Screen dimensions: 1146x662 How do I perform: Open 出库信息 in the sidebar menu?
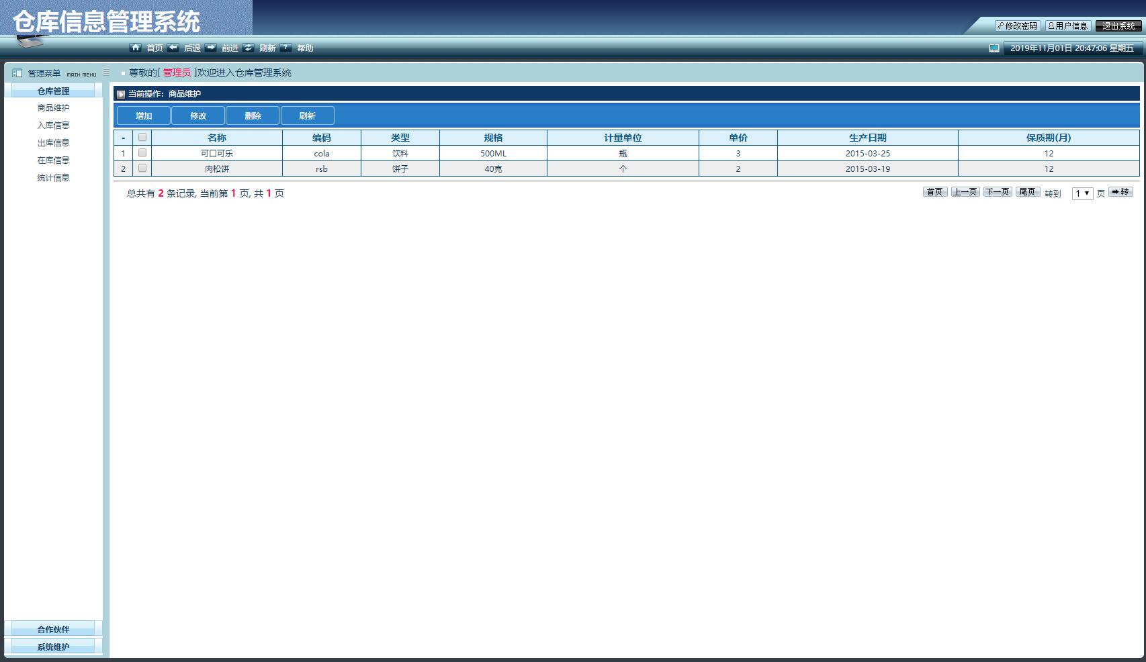[x=54, y=143]
